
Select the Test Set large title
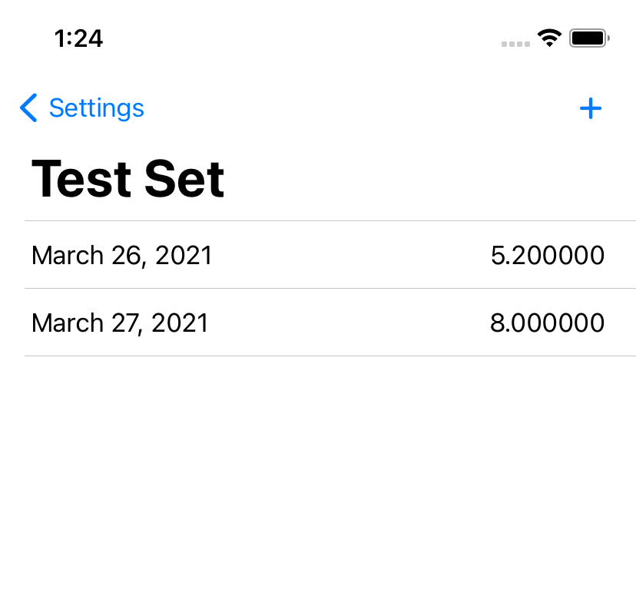[128, 178]
